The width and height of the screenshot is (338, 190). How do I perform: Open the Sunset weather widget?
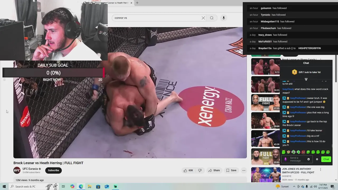click(282, 187)
